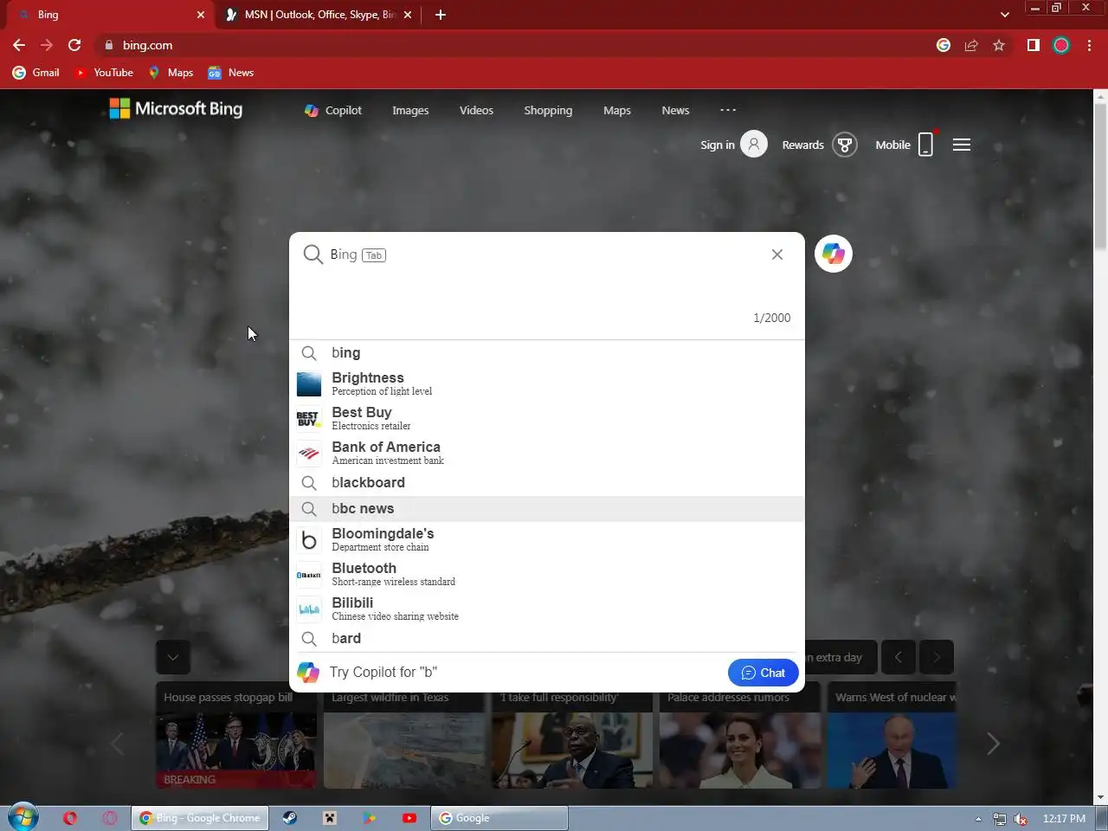Click Google icon in address bar
This screenshot has width=1108, height=831.
pyautogui.click(x=944, y=45)
